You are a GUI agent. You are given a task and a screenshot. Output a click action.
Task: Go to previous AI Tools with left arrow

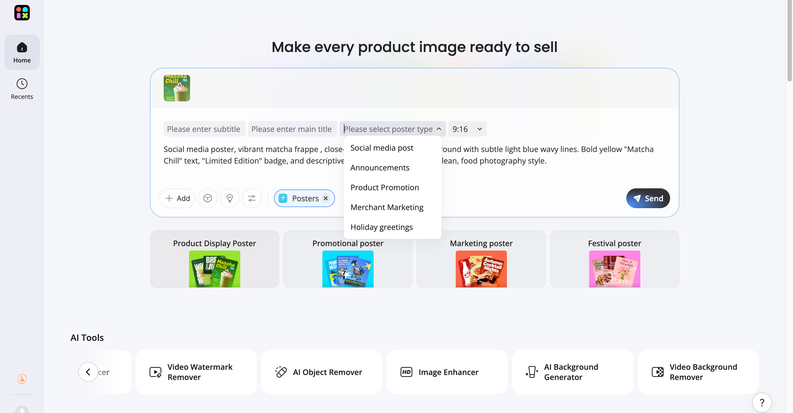click(x=88, y=372)
